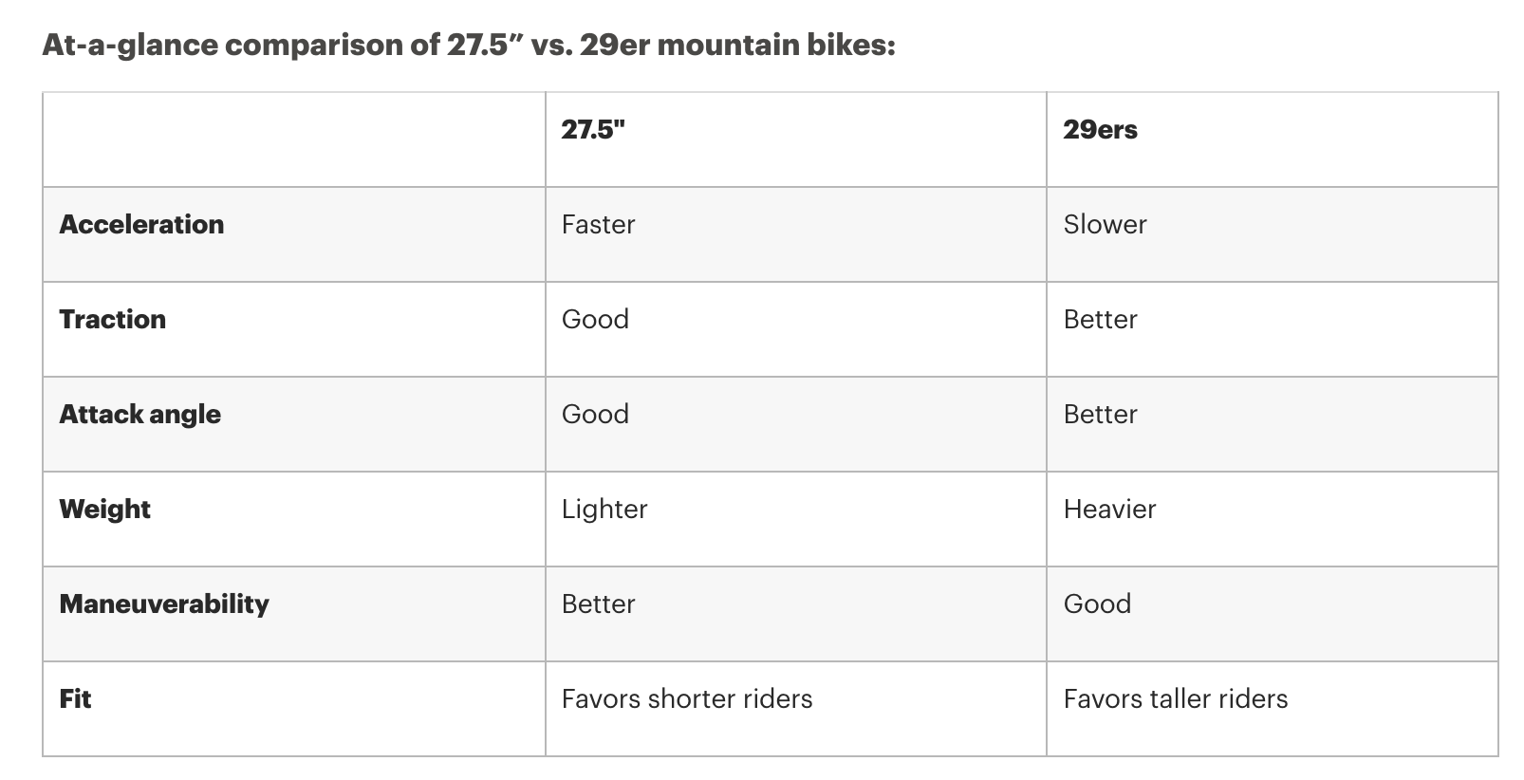Select the Lighter cell in Weight row
Viewport: 1524px width, 780px height.
(x=604, y=510)
